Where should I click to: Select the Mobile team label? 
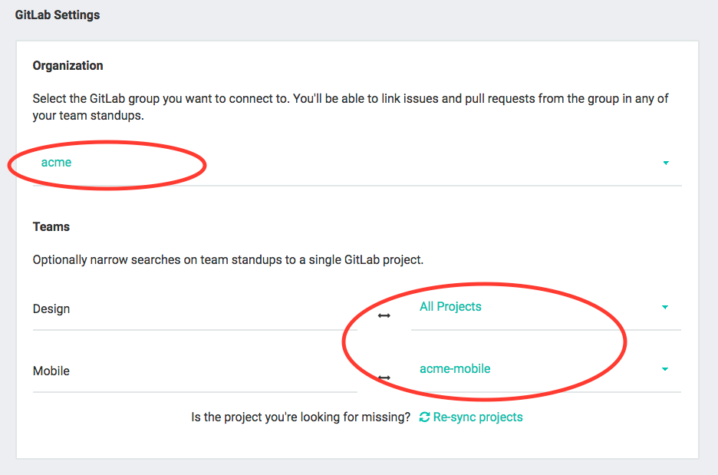click(x=51, y=371)
